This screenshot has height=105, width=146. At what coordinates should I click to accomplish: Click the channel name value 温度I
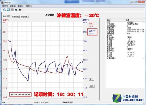[x=130, y=37]
